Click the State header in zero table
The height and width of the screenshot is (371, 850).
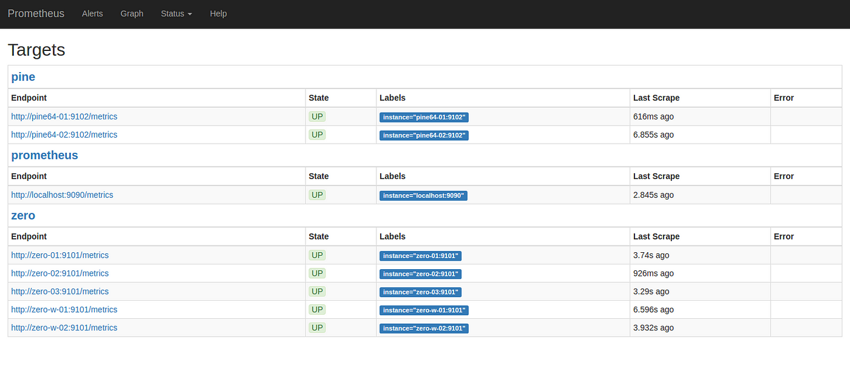(319, 236)
